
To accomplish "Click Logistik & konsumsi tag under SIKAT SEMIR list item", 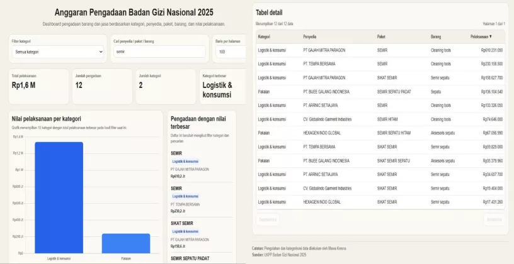I will pos(185,231).
